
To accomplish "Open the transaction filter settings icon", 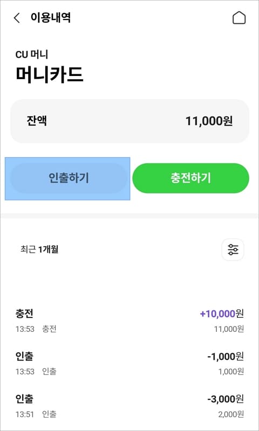I will [233, 249].
